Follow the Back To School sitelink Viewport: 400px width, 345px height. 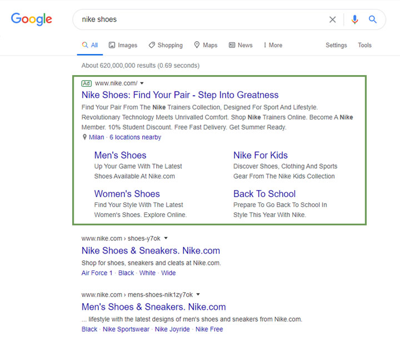tap(264, 194)
